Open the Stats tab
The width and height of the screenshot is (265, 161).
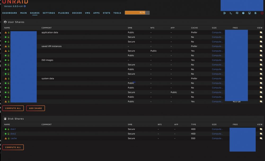(x=107, y=13)
